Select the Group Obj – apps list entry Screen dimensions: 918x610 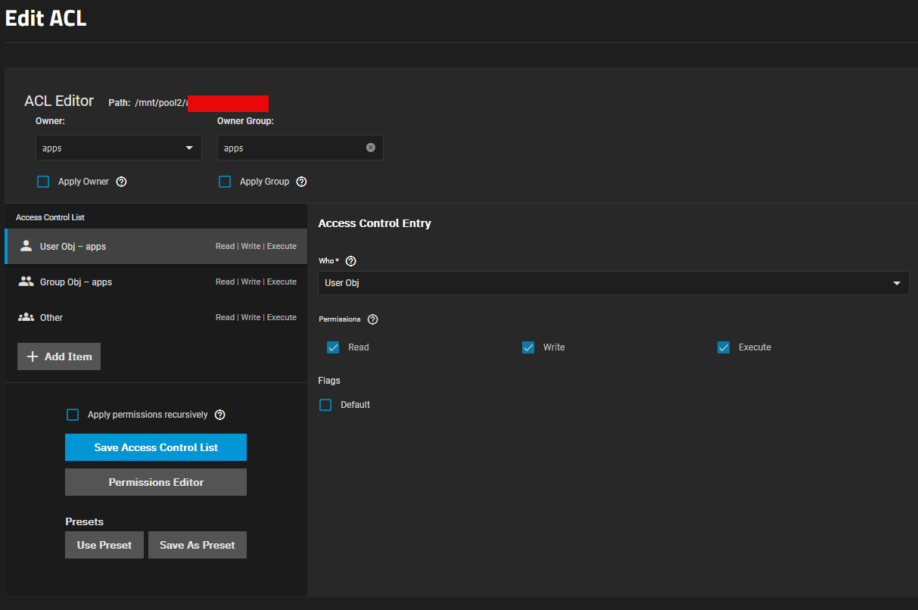[x=156, y=282]
